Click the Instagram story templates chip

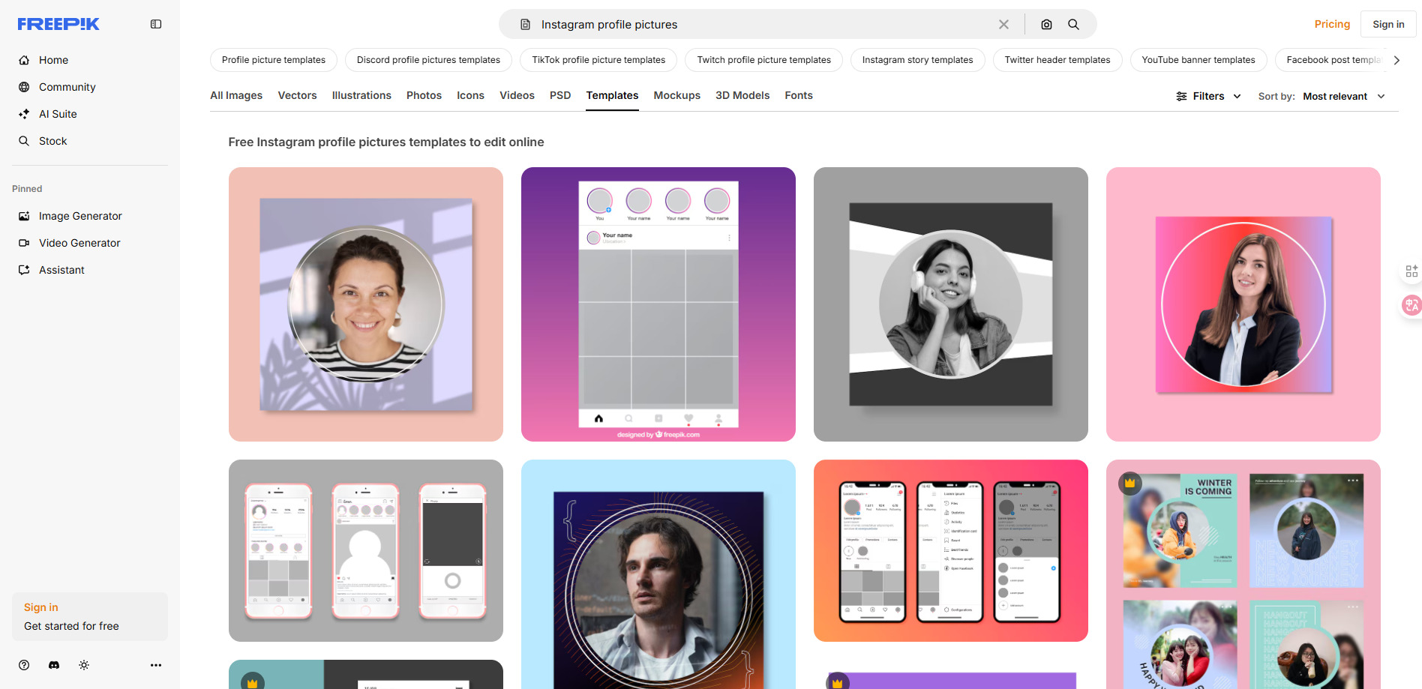[x=917, y=60]
